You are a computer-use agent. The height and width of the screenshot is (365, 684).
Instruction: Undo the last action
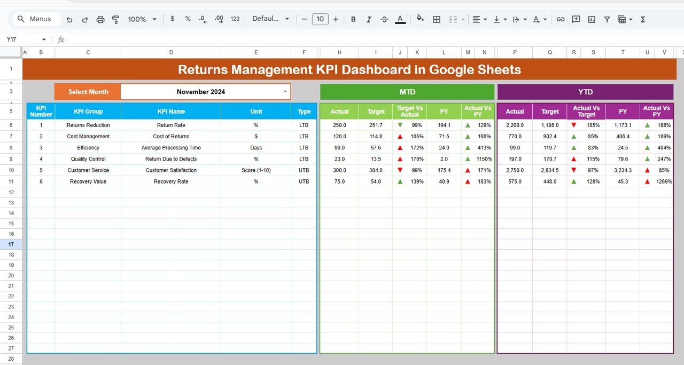(69, 19)
